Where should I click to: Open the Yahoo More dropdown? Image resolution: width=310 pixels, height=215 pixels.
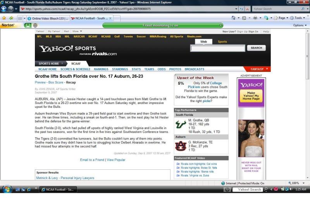tap(77, 31)
